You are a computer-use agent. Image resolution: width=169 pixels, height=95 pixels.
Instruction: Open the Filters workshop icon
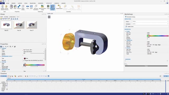coord(15,7)
